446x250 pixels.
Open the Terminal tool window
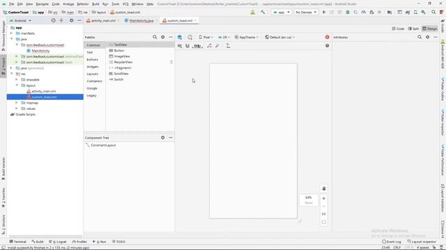17,242
